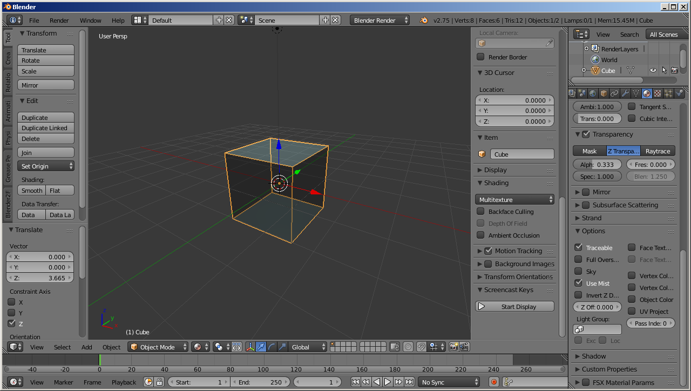Select Raytrace transparency mode
The image size is (691, 391).
[x=658, y=151]
